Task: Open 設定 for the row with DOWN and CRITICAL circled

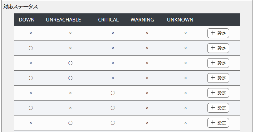Action: pyautogui.click(x=218, y=108)
